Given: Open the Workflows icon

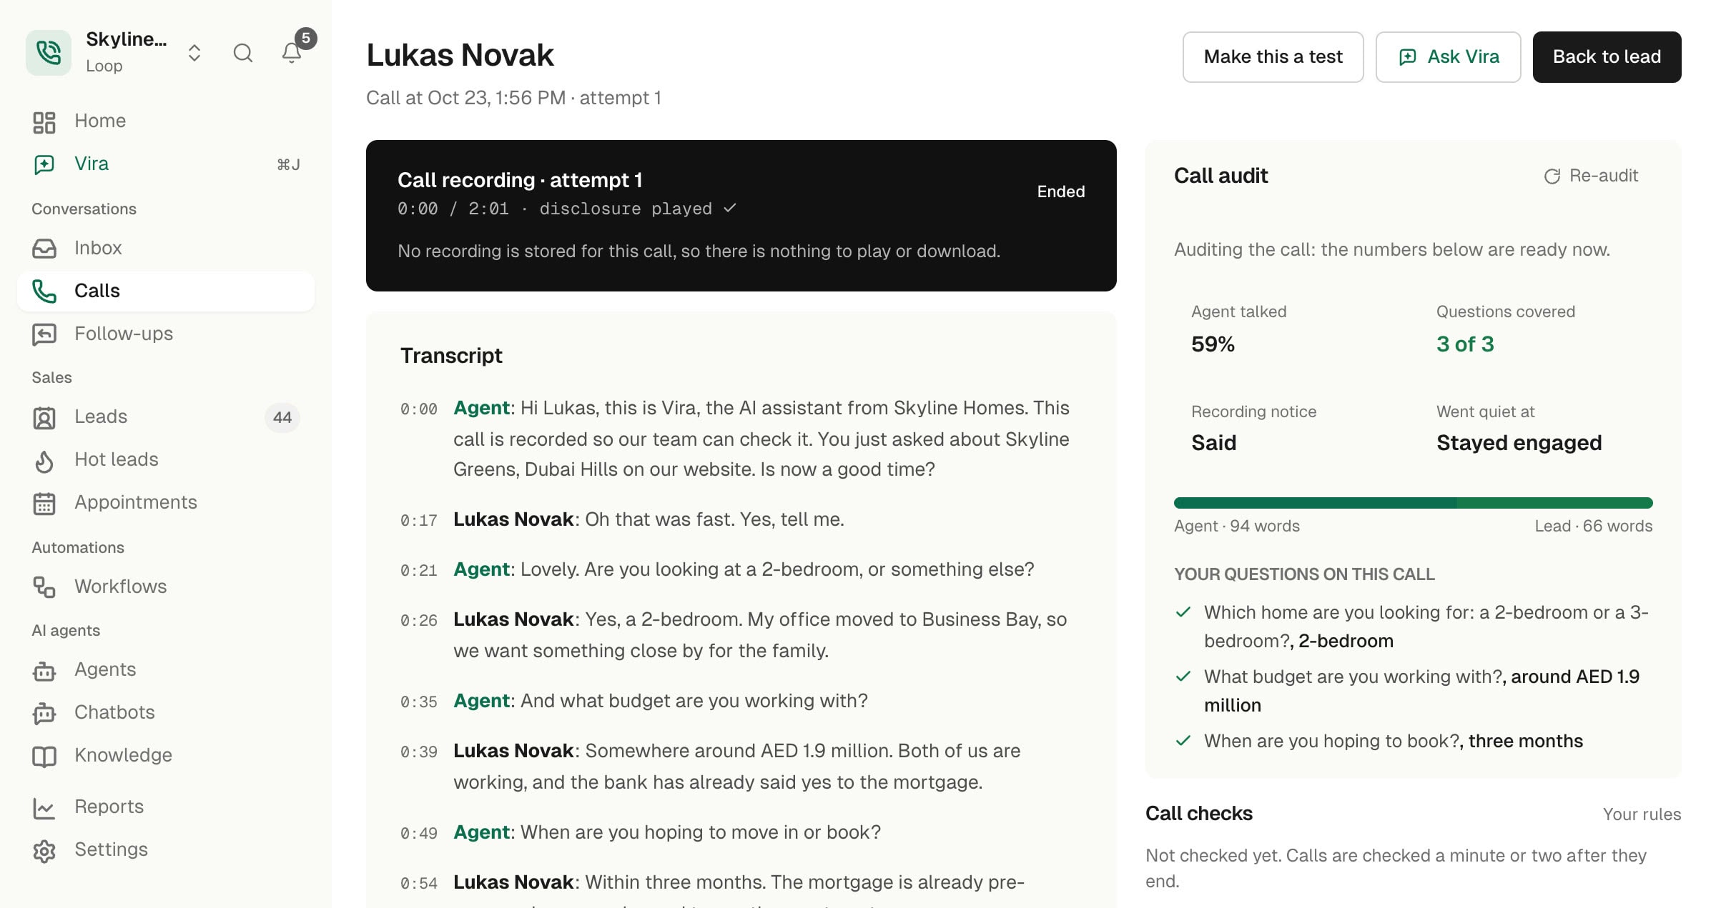Looking at the screenshot, I should 44,587.
